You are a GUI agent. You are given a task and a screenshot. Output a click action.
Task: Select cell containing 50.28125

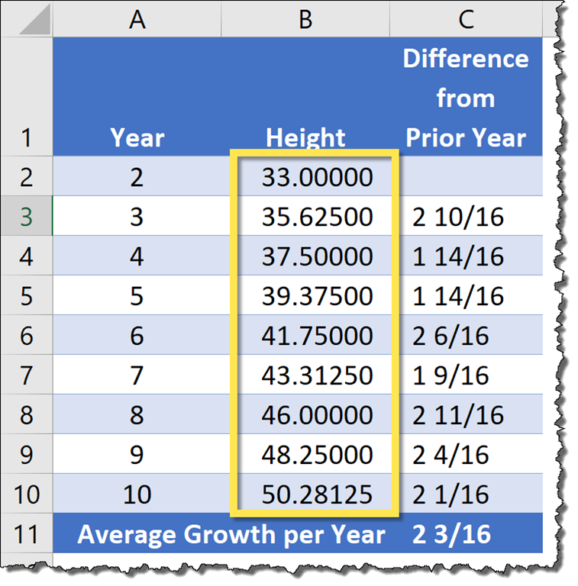pyautogui.click(x=316, y=494)
